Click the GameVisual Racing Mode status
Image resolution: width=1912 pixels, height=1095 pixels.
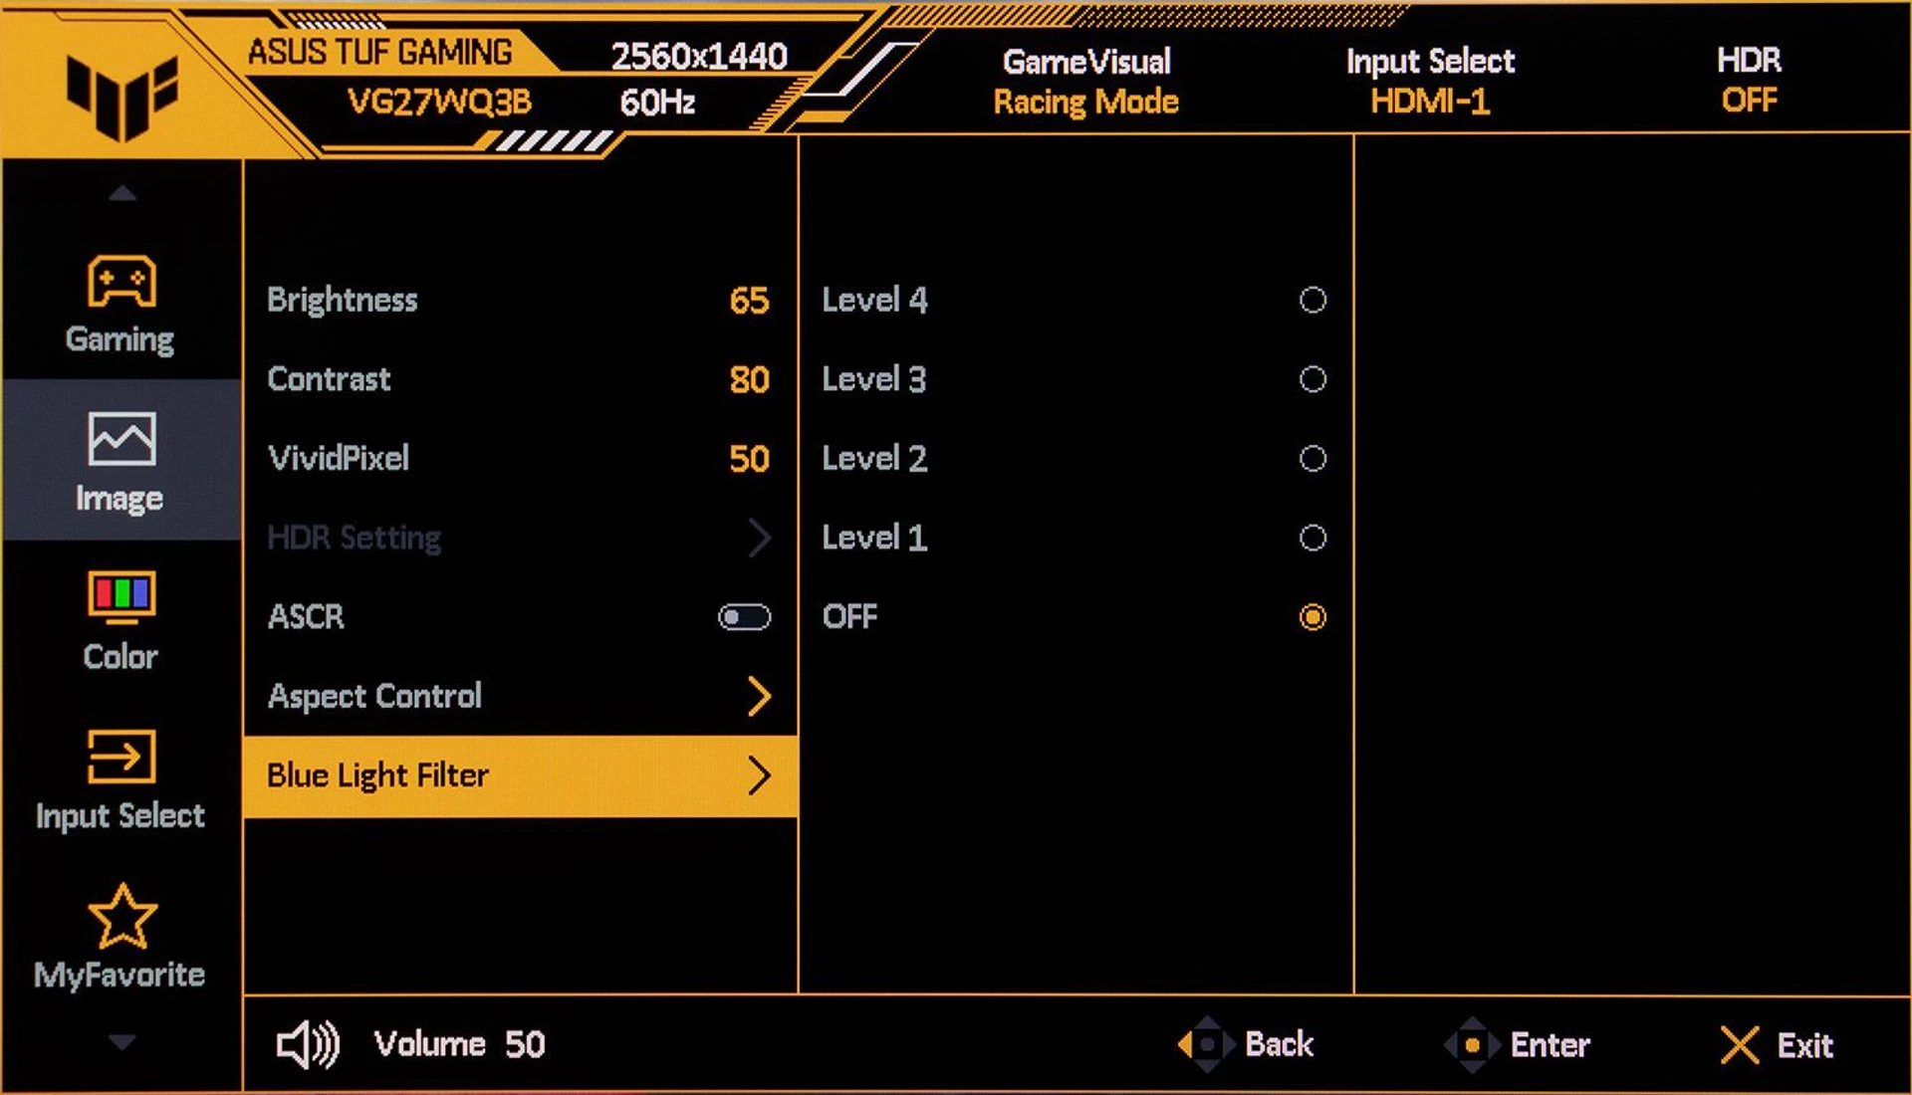pyautogui.click(x=1086, y=82)
